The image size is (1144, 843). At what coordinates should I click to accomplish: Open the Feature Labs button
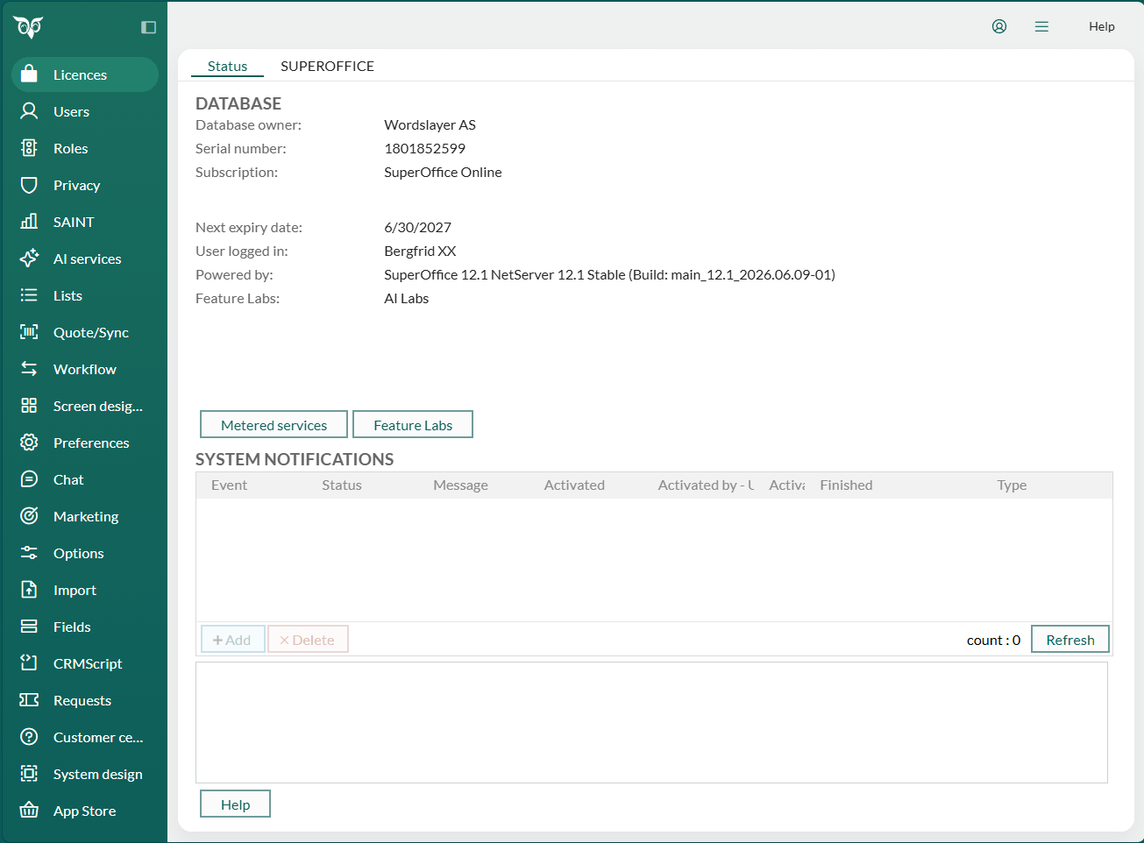click(413, 425)
